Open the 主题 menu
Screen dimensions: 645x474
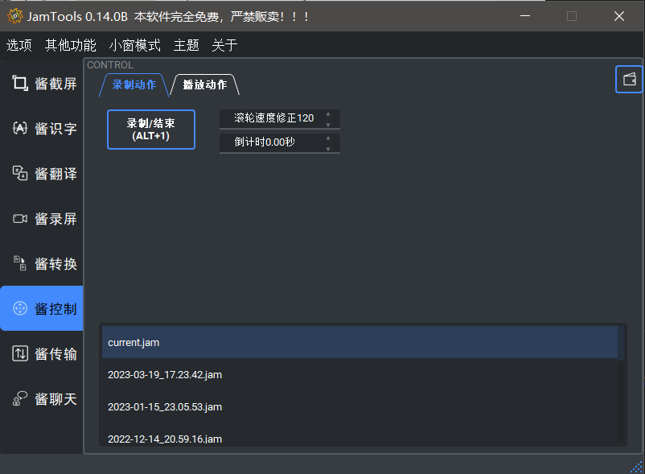click(186, 45)
